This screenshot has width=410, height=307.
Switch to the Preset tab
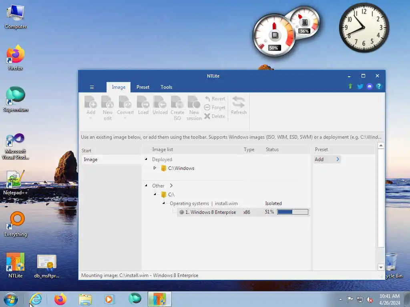click(x=143, y=87)
